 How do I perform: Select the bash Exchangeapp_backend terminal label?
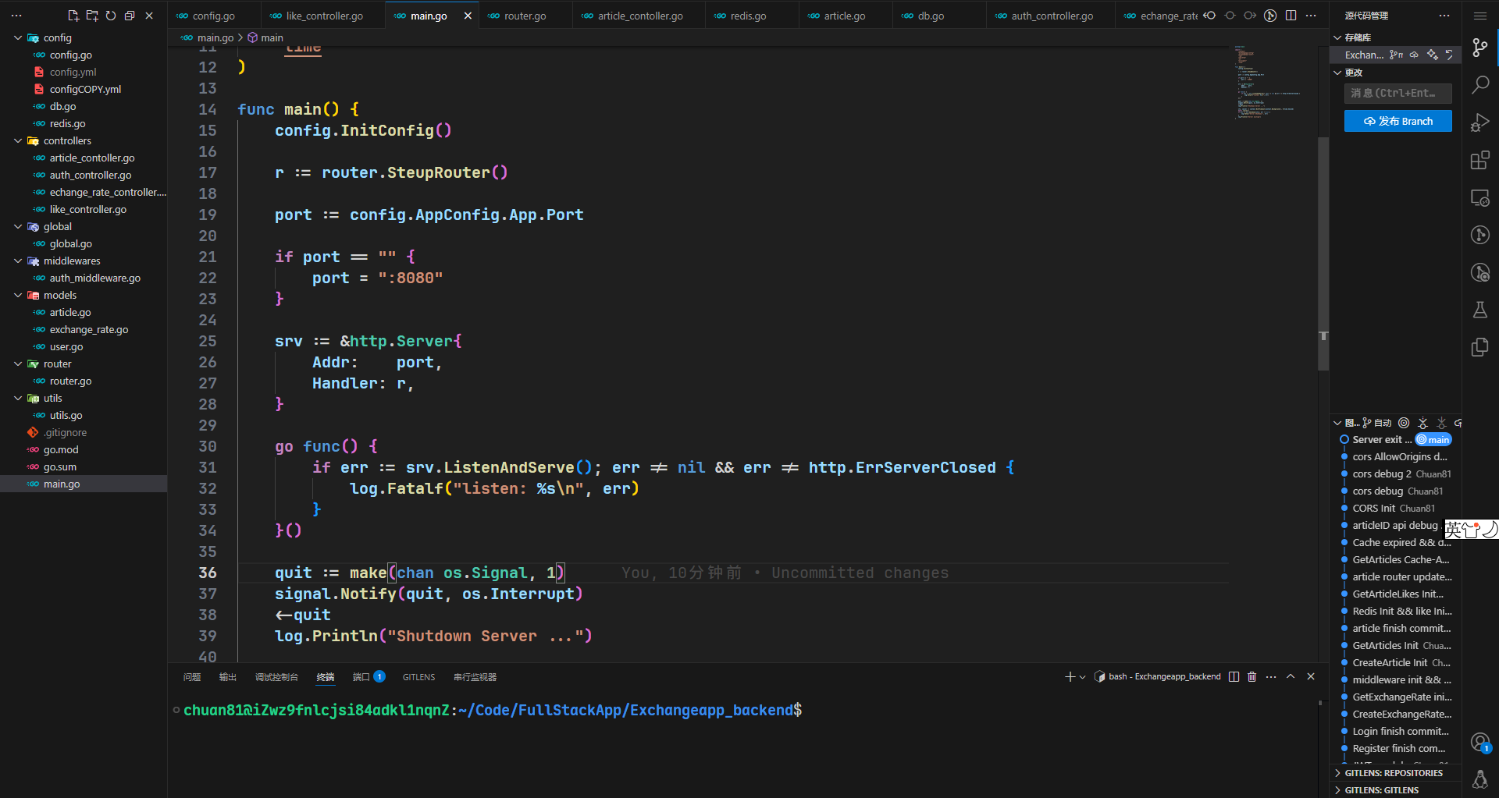pos(1158,676)
